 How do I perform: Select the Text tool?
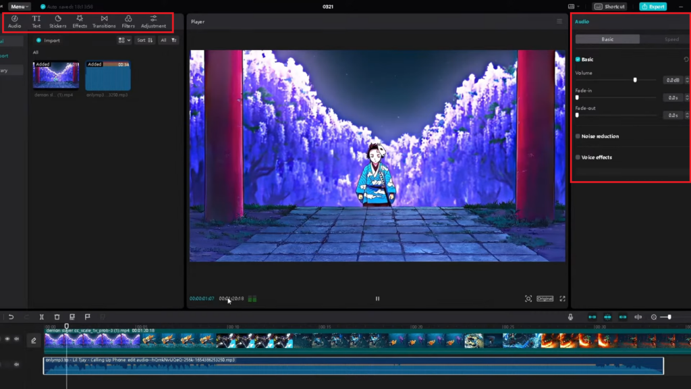click(x=36, y=22)
